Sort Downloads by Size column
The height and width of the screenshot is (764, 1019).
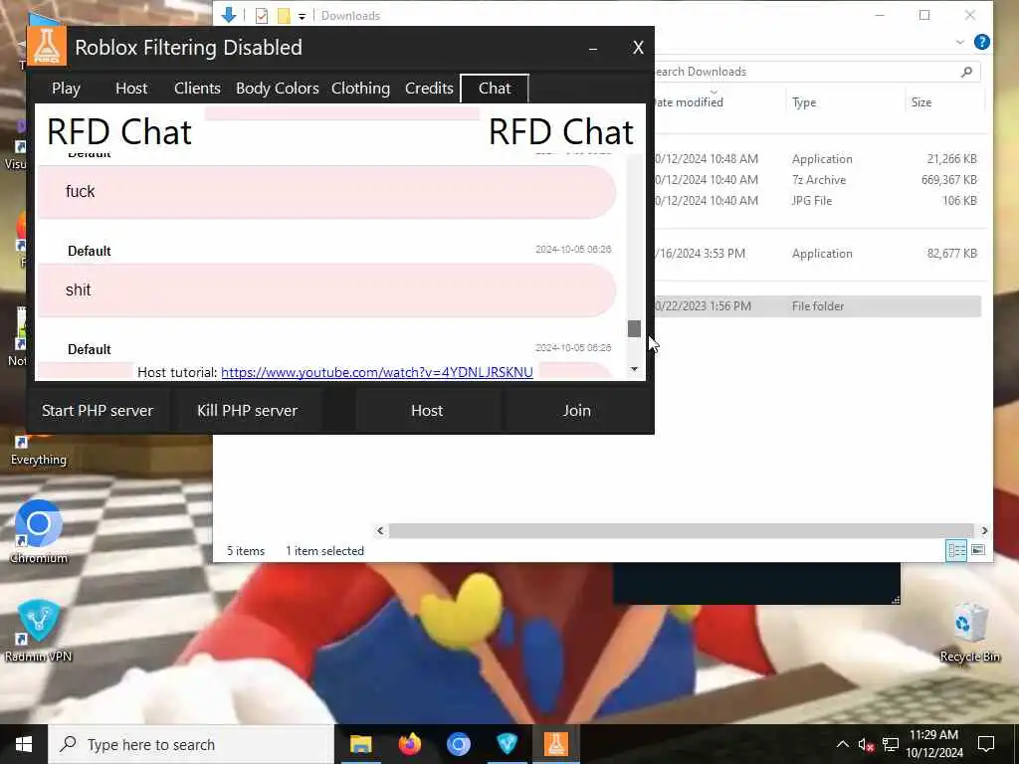943,102
